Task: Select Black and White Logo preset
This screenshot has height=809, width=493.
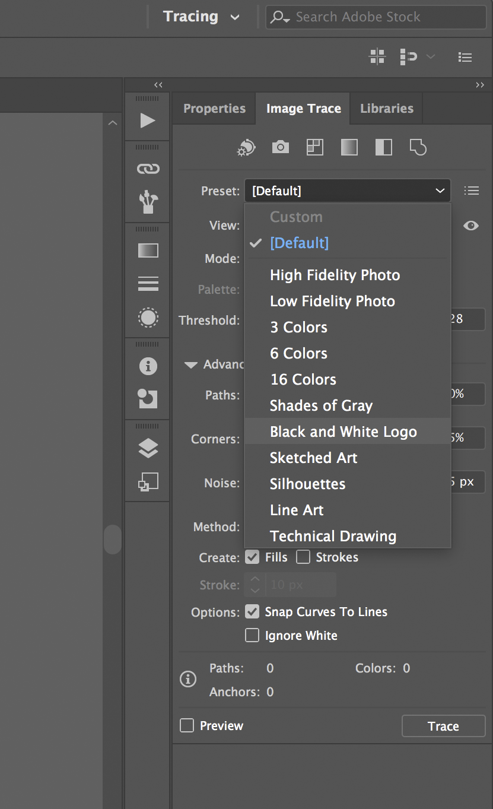Action: [343, 432]
